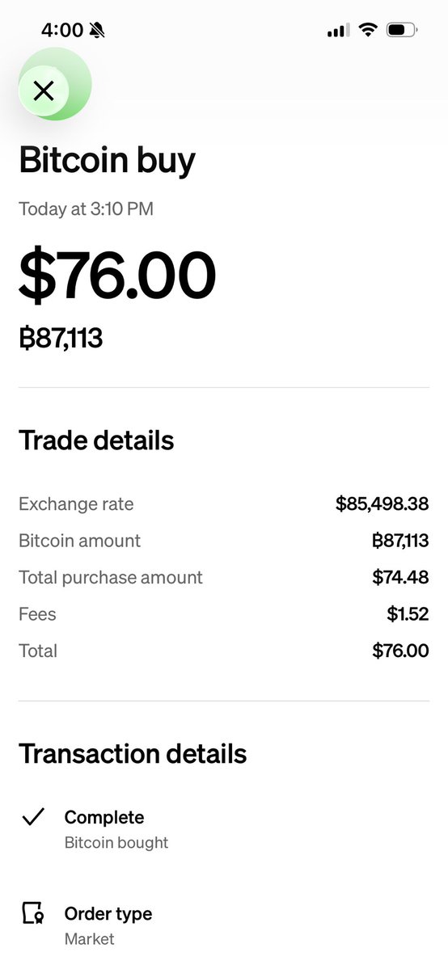Tap the Fees row showing $1.52

point(223,614)
